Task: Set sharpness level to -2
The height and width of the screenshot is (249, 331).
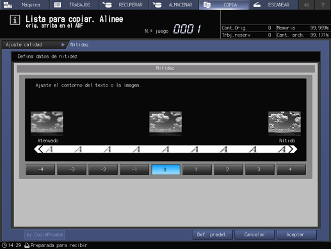Action: tap(103, 169)
